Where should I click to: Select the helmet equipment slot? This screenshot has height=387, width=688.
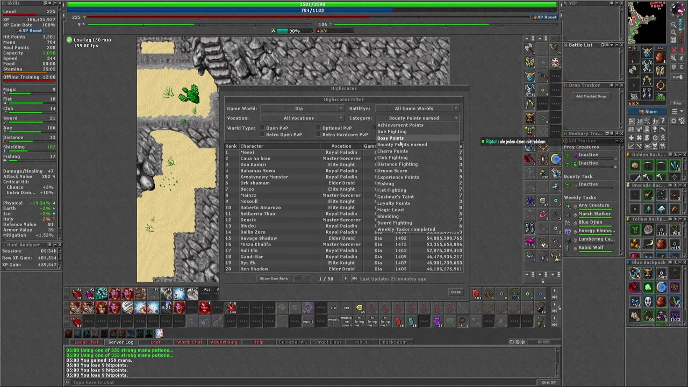coord(647,52)
